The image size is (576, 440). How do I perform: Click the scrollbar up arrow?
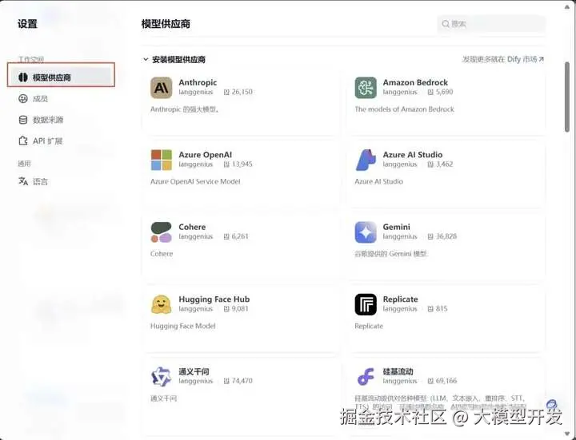567,6
